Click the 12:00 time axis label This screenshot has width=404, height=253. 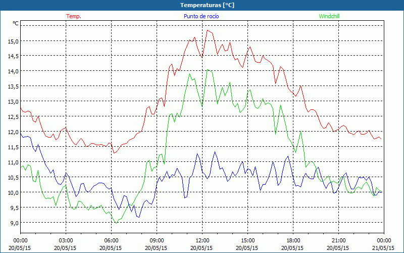(x=203, y=241)
